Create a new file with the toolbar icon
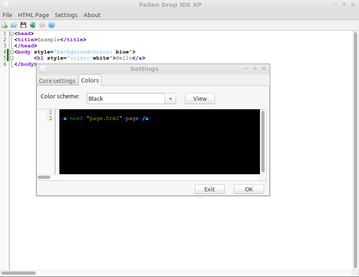359x277 pixels. [x=5, y=25]
